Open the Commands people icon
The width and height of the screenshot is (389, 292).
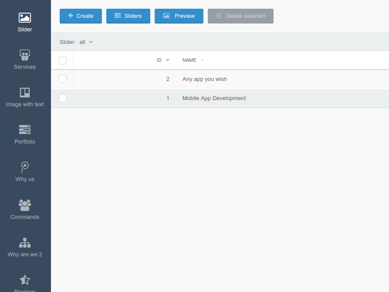tap(25, 205)
